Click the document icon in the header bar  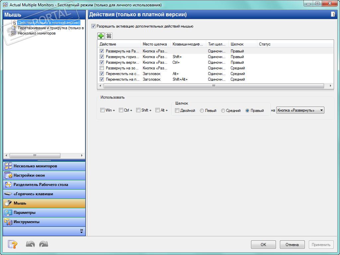pos(333,14)
